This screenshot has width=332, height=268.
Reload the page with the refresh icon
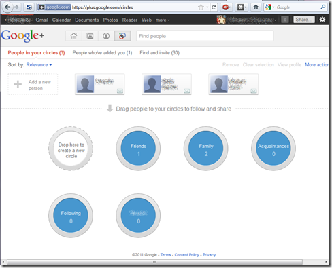(x=214, y=7)
